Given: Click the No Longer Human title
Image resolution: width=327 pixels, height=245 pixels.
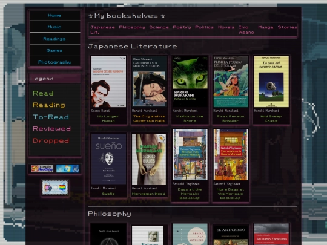Looking at the screenshot, I should pos(108,119).
